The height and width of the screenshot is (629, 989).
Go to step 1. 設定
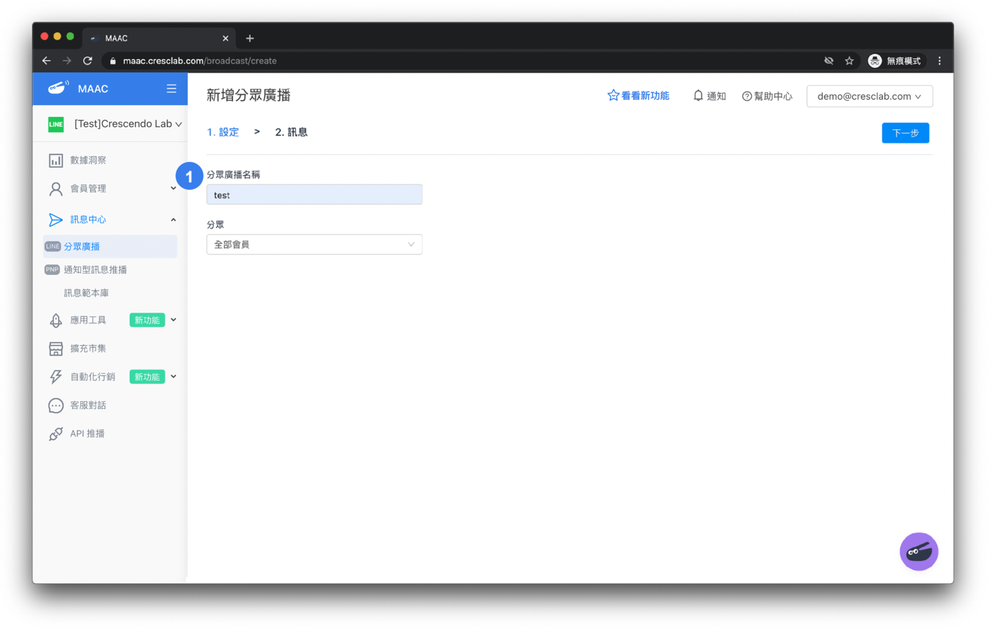click(x=223, y=132)
